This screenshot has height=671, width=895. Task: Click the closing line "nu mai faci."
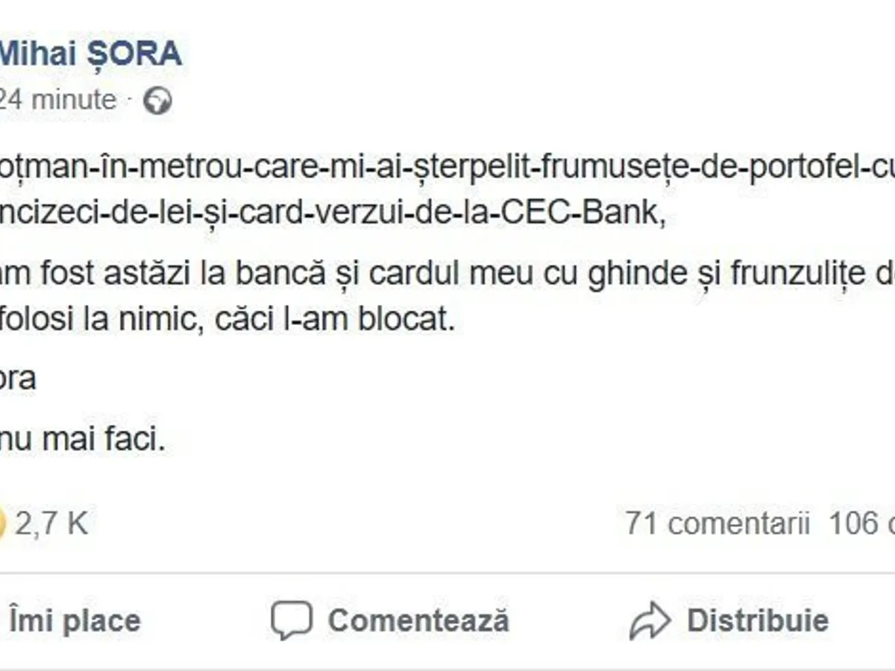click(x=81, y=441)
